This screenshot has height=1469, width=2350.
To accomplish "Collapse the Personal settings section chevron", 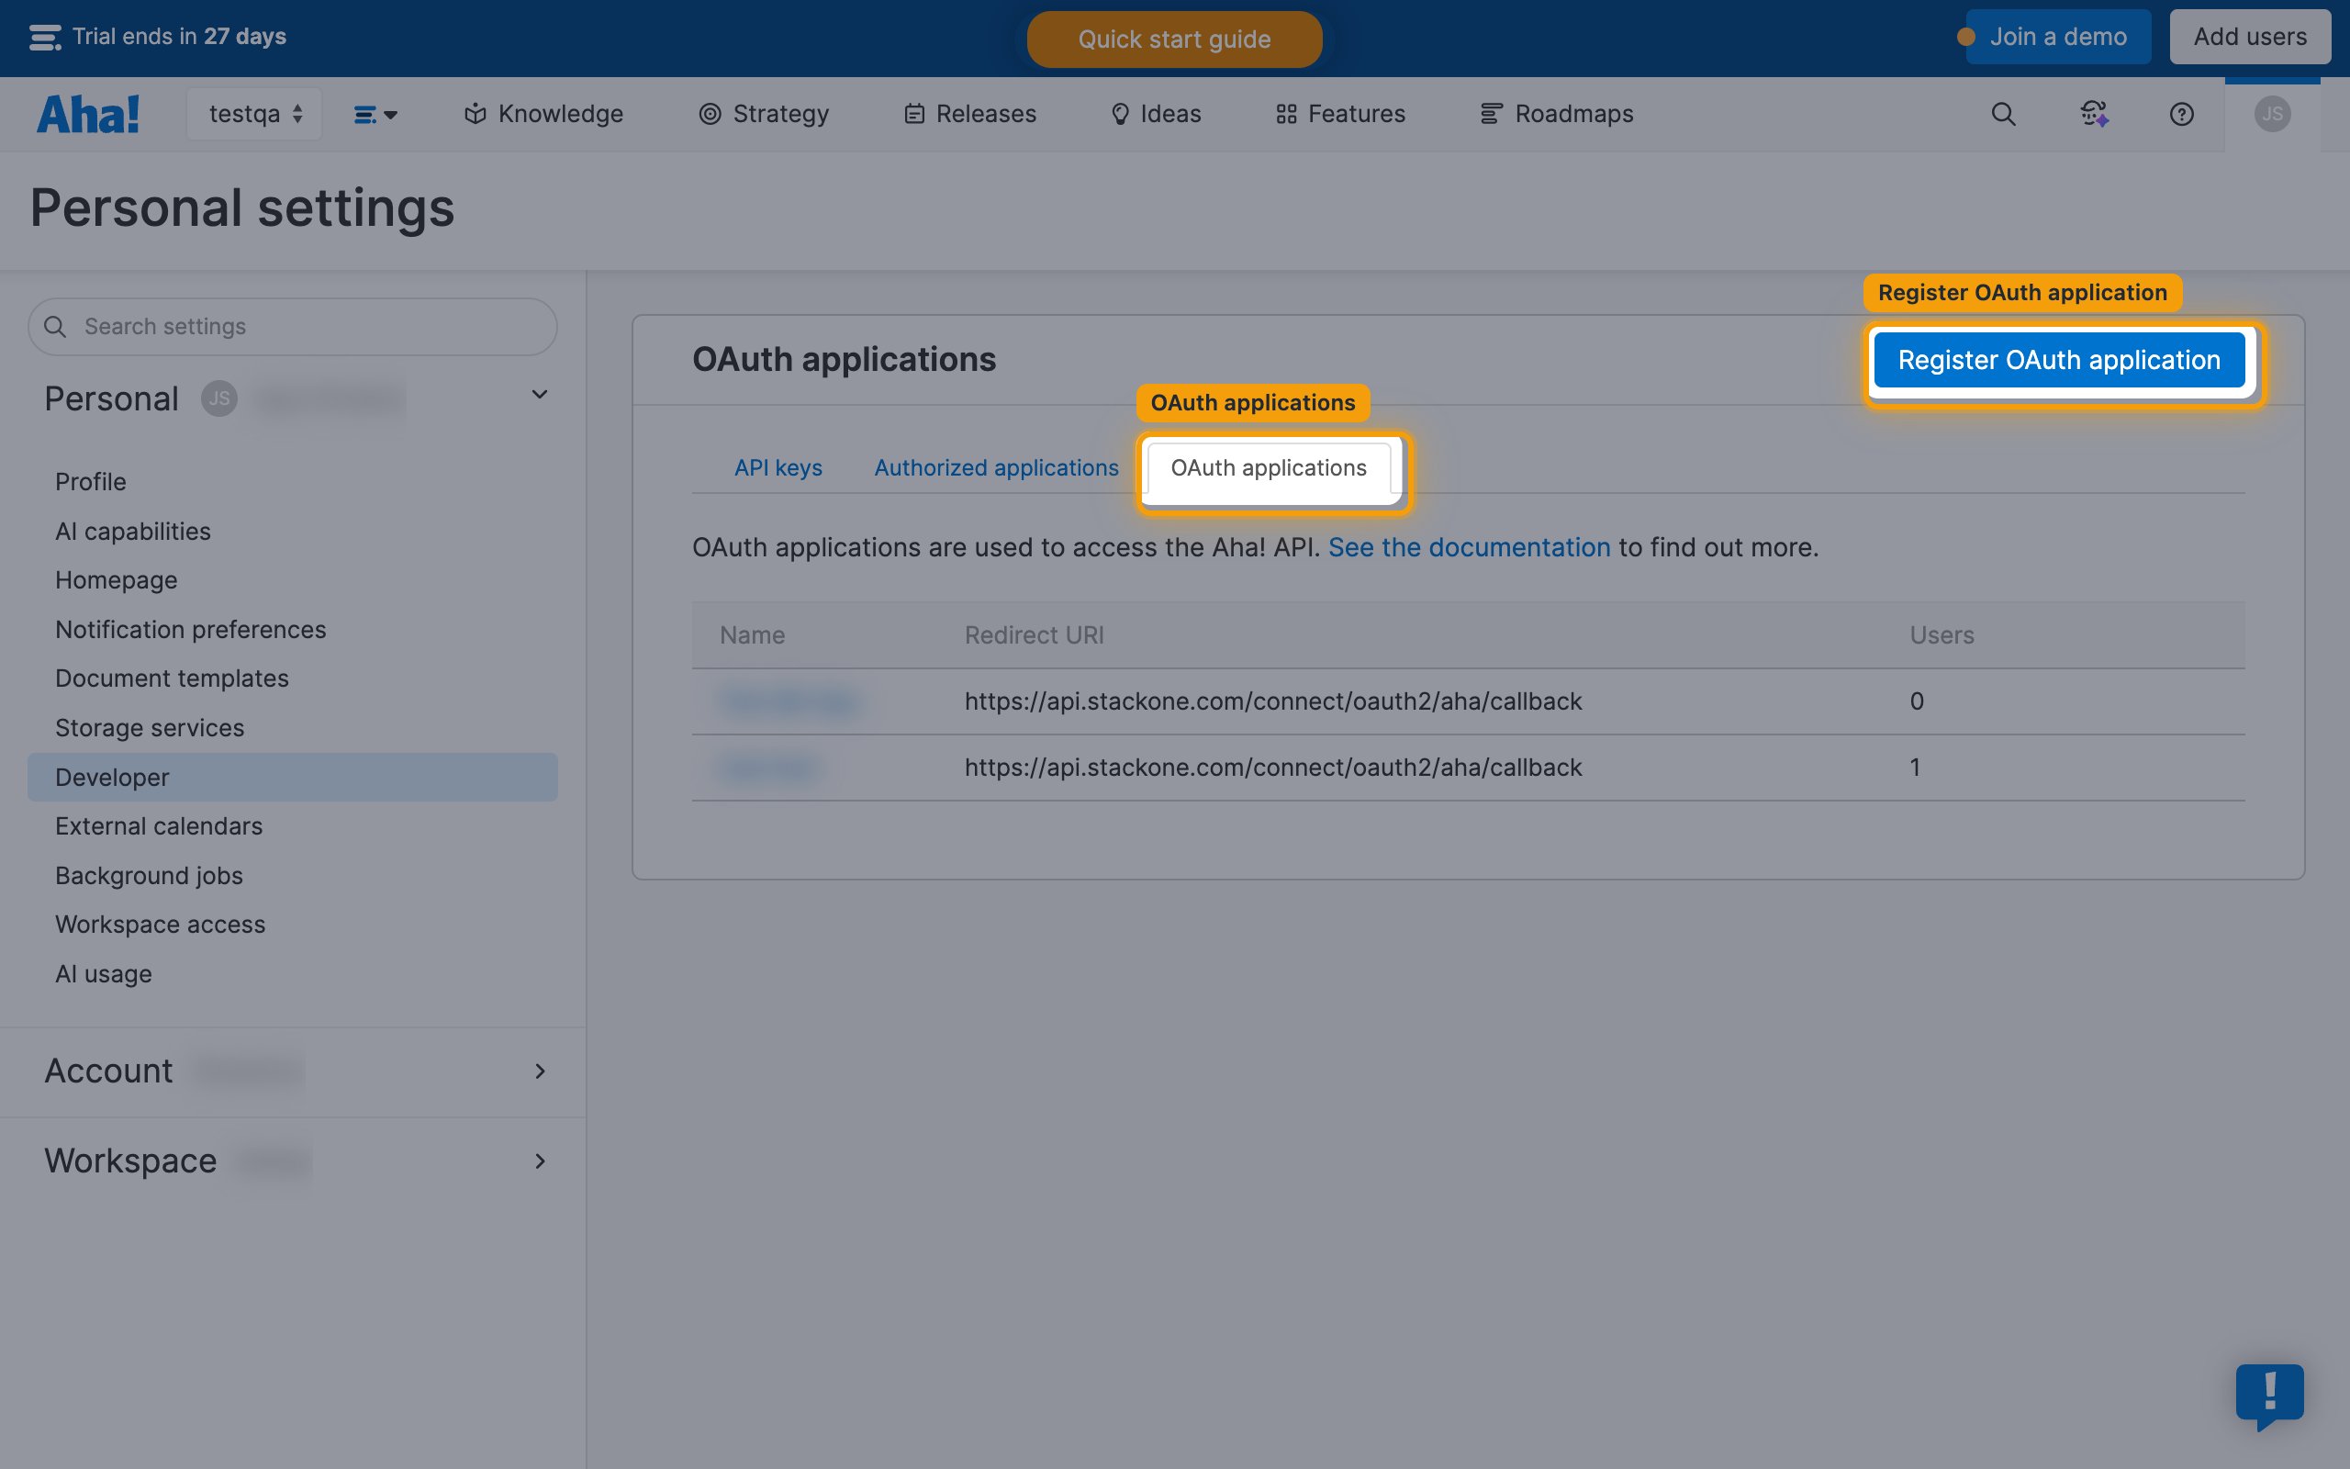I will tap(540, 395).
